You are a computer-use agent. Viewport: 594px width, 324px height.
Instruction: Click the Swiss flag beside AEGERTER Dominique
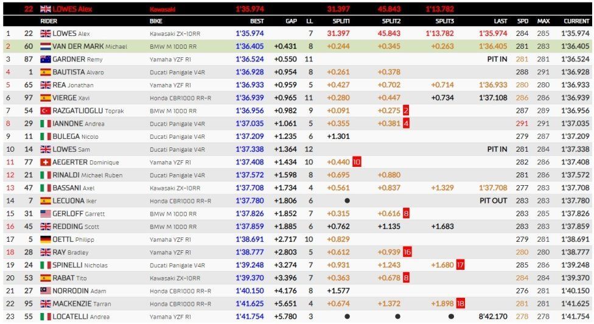[46, 163]
